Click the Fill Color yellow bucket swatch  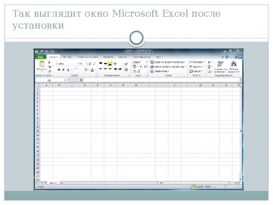click(85, 70)
